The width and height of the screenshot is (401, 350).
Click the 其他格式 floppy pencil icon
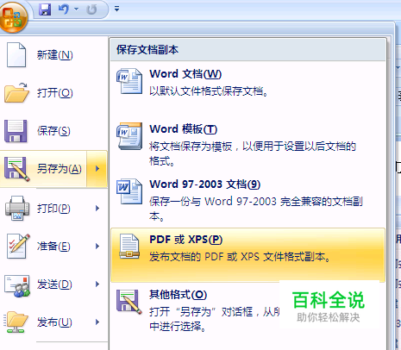pyautogui.click(x=129, y=302)
